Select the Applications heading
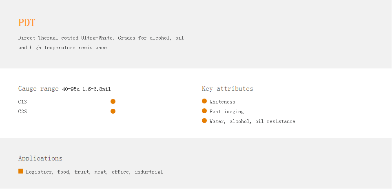Viewport: 392px width, 189px height. (x=40, y=158)
